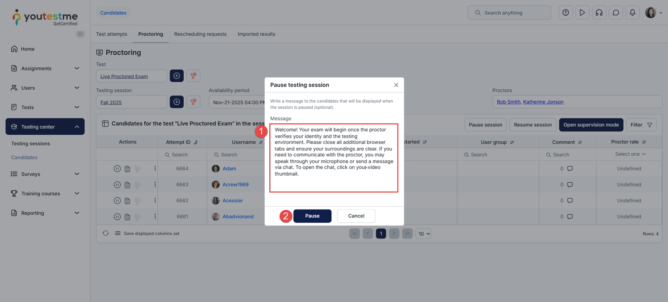Open the comment icon for attempt 6662
This screenshot has height=302, width=668.
pyautogui.click(x=570, y=201)
